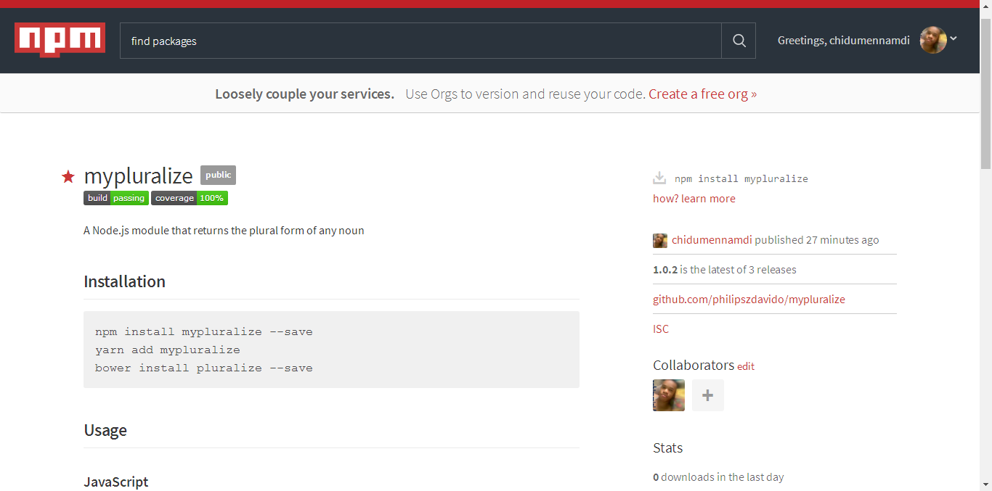Viewport: 992px width, 491px height.
Task: Click the mypluralize package title
Action: [x=139, y=176]
